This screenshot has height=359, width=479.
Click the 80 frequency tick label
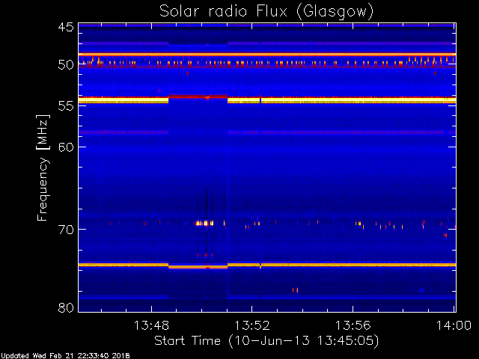pyautogui.click(x=66, y=307)
